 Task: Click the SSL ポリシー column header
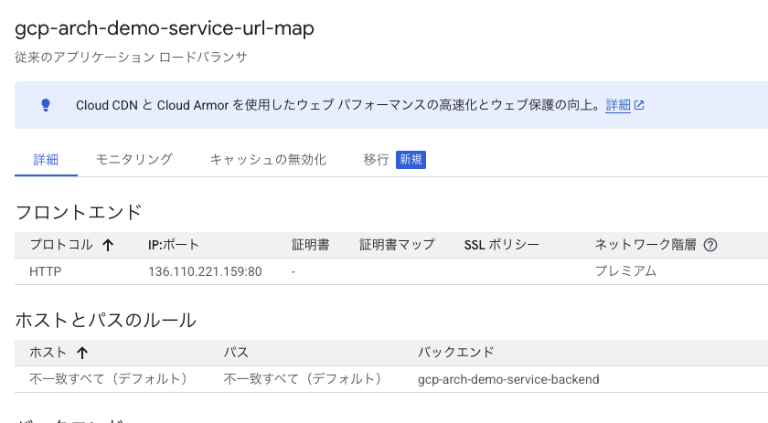(x=502, y=245)
